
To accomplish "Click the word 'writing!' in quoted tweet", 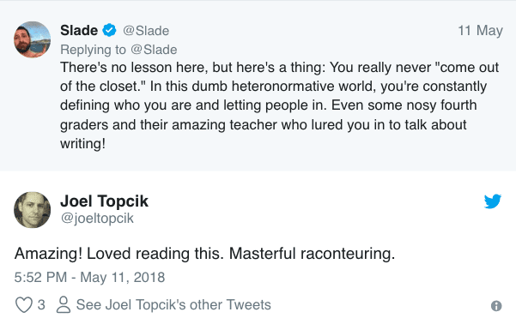I will pyautogui.click(x=83, y=144).
